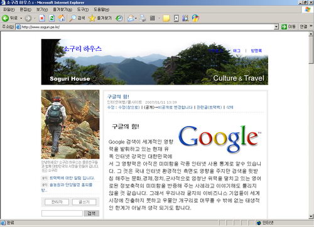Refresh the page with green arrows icon
Viewport: 314px width, 227px height.
(x=51, y=18)
